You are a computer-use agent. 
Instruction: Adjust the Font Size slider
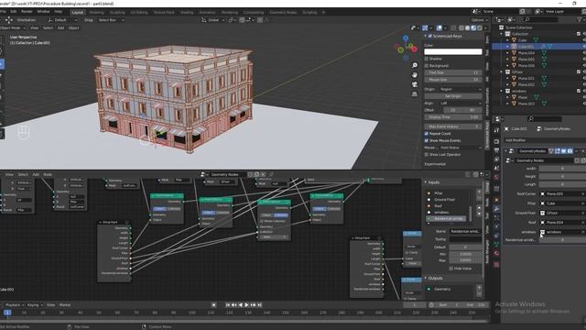point(453,72)
